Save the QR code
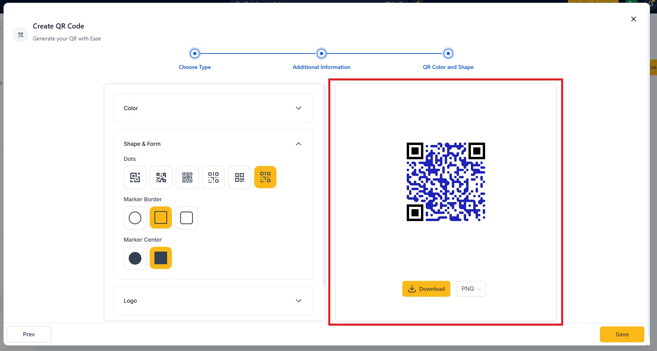This screenshot has width=657, height=351. pos(622,334)
